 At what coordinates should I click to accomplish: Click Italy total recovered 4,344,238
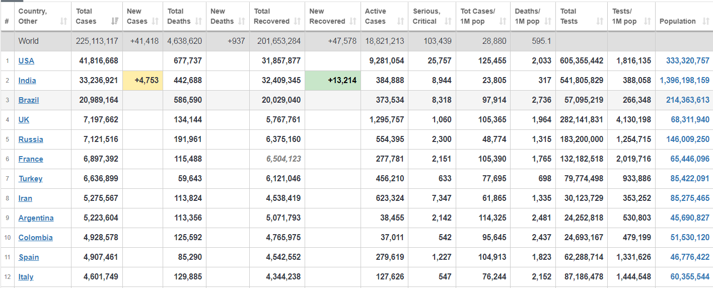coord(283,276)
